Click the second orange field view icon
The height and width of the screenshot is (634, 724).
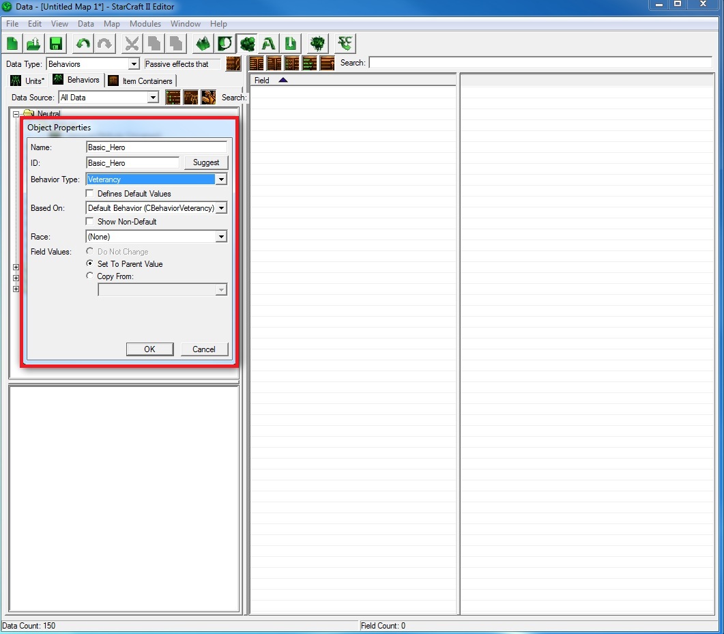click(274, 63)
